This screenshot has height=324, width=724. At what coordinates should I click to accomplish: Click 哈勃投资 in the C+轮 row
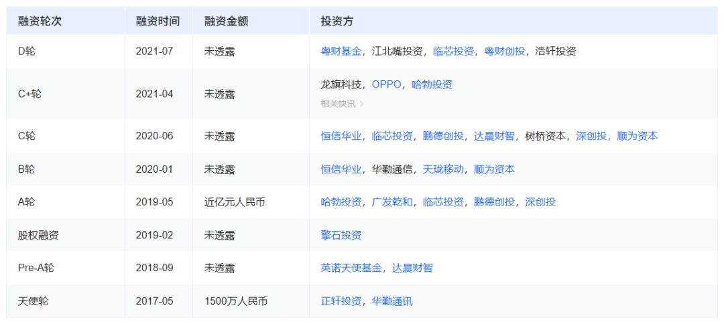[x=432, y=85]
